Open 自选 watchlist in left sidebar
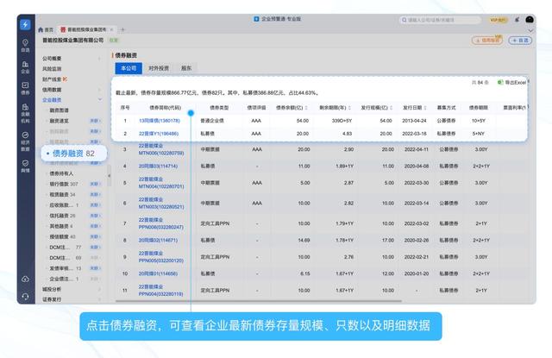This screenshot has width=552, height=358. 25,46
